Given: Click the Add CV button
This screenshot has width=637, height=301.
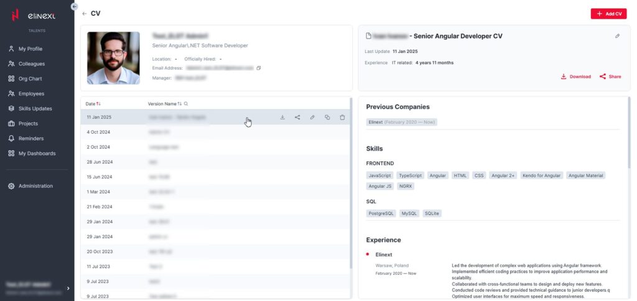Looking at the screenshot, I should pos(608,14).
